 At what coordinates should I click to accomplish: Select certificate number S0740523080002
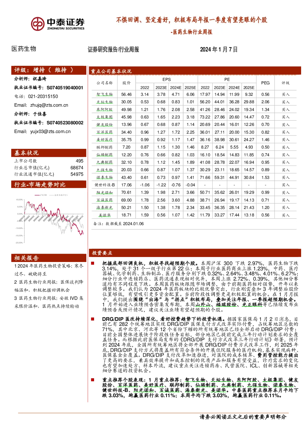click(65, 123)
